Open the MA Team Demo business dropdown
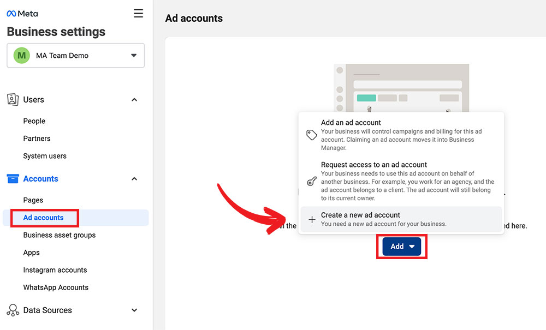This screenshot has width=546, height=330. (x=134, y=56)
